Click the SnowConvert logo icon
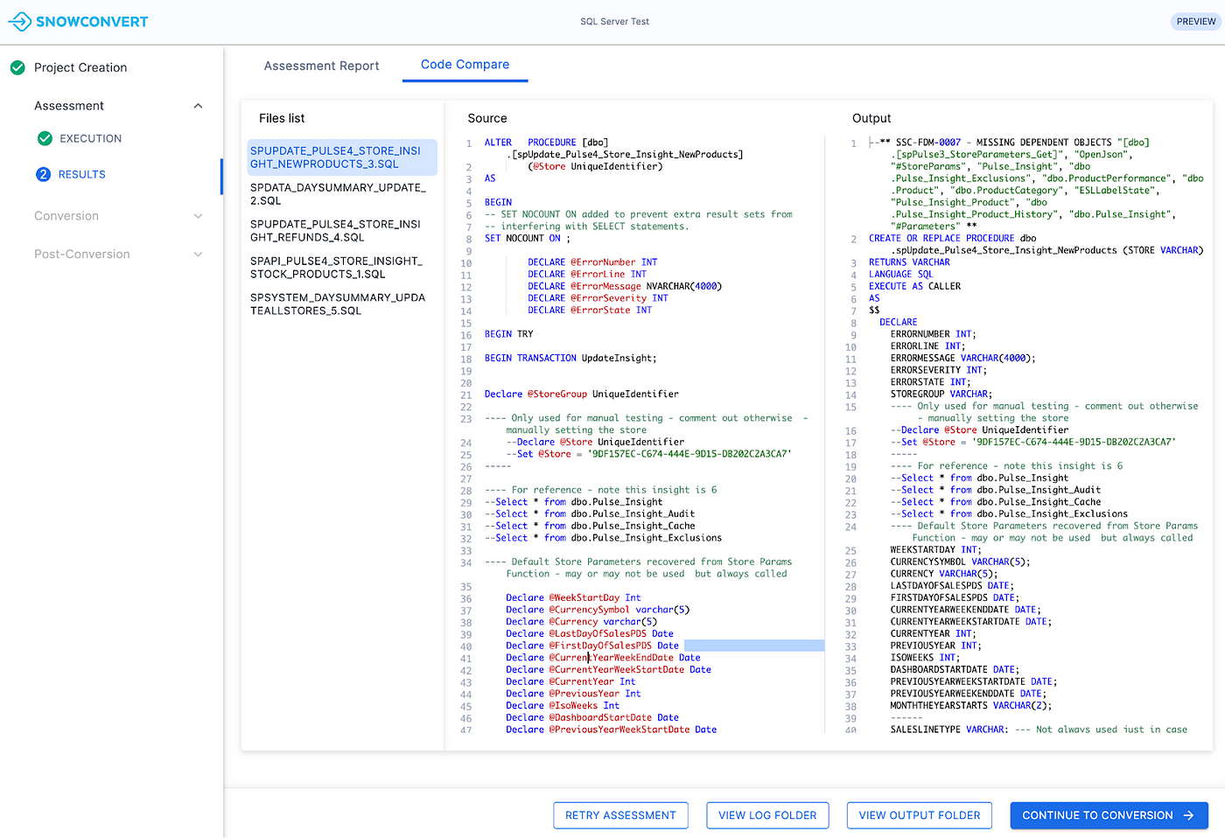This screenshot has width=1225, height=838. [x=19, y=21]
